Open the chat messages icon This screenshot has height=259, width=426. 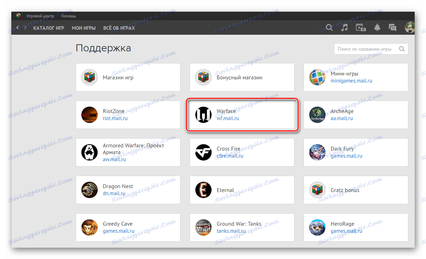[x=392, y=28]
